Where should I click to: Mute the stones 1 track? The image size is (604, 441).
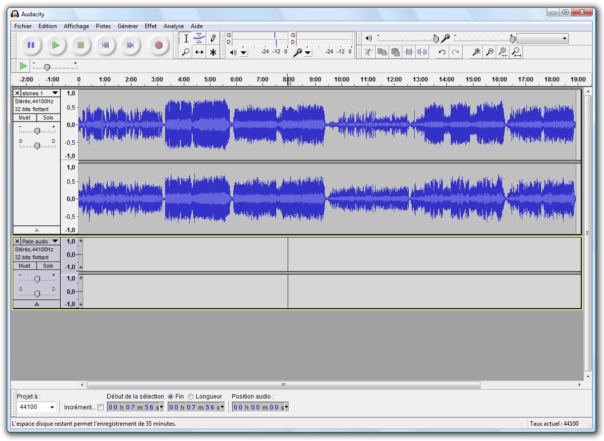pyautogui.click(x=25, y=118)
